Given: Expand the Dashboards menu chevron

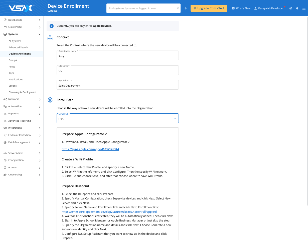Looking at the screenshot, I should [x=40, y=20].
